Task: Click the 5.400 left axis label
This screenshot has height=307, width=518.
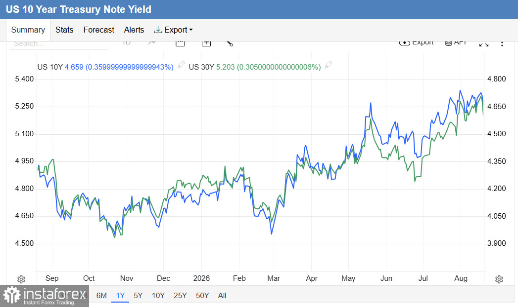Action: (24, 79)
